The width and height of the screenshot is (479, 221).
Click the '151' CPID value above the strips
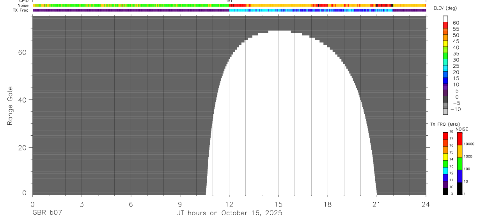229,1
